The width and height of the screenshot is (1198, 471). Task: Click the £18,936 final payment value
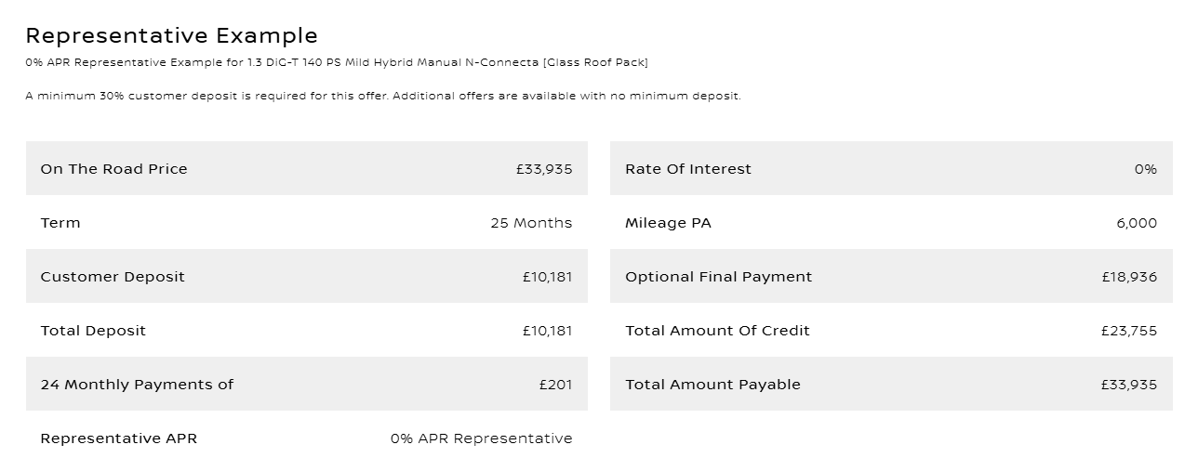point(1129,277)
